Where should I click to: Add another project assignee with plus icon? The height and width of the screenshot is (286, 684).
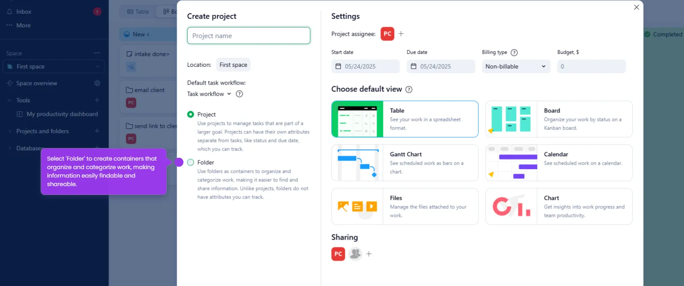coord(401,34)
